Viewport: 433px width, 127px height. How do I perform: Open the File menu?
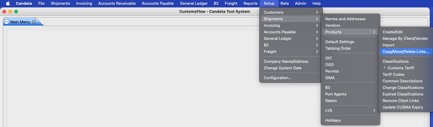point(41,4)
